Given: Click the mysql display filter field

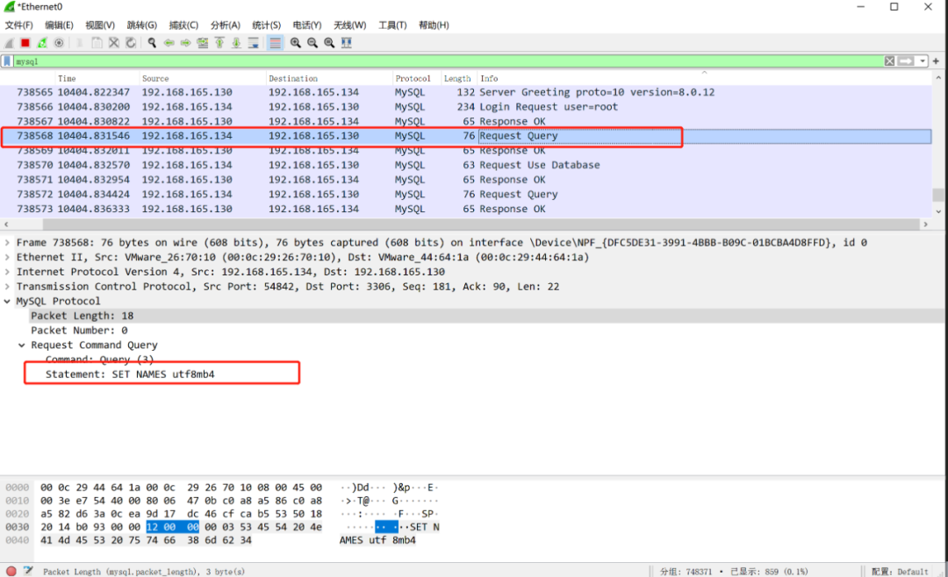Looking at the screenshot, I should coord(439,61).
